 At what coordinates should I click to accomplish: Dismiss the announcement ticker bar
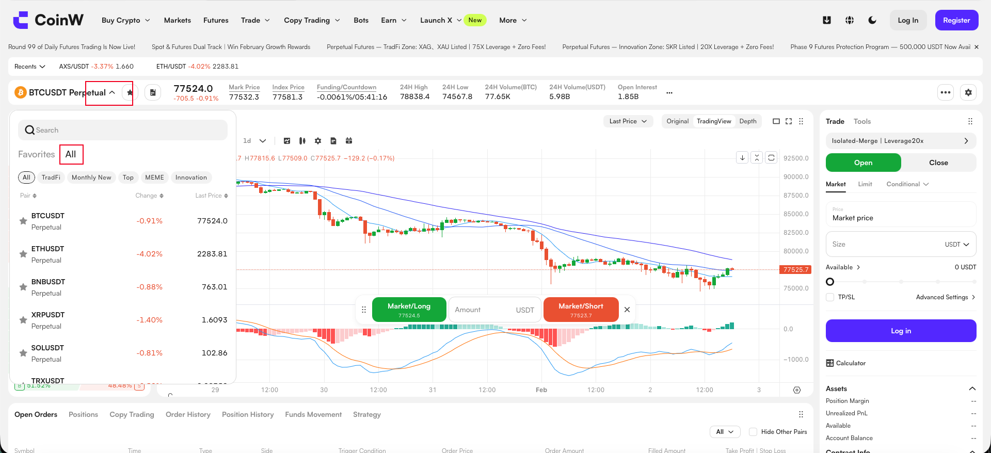pyautogui.click(x=977, y=47)
